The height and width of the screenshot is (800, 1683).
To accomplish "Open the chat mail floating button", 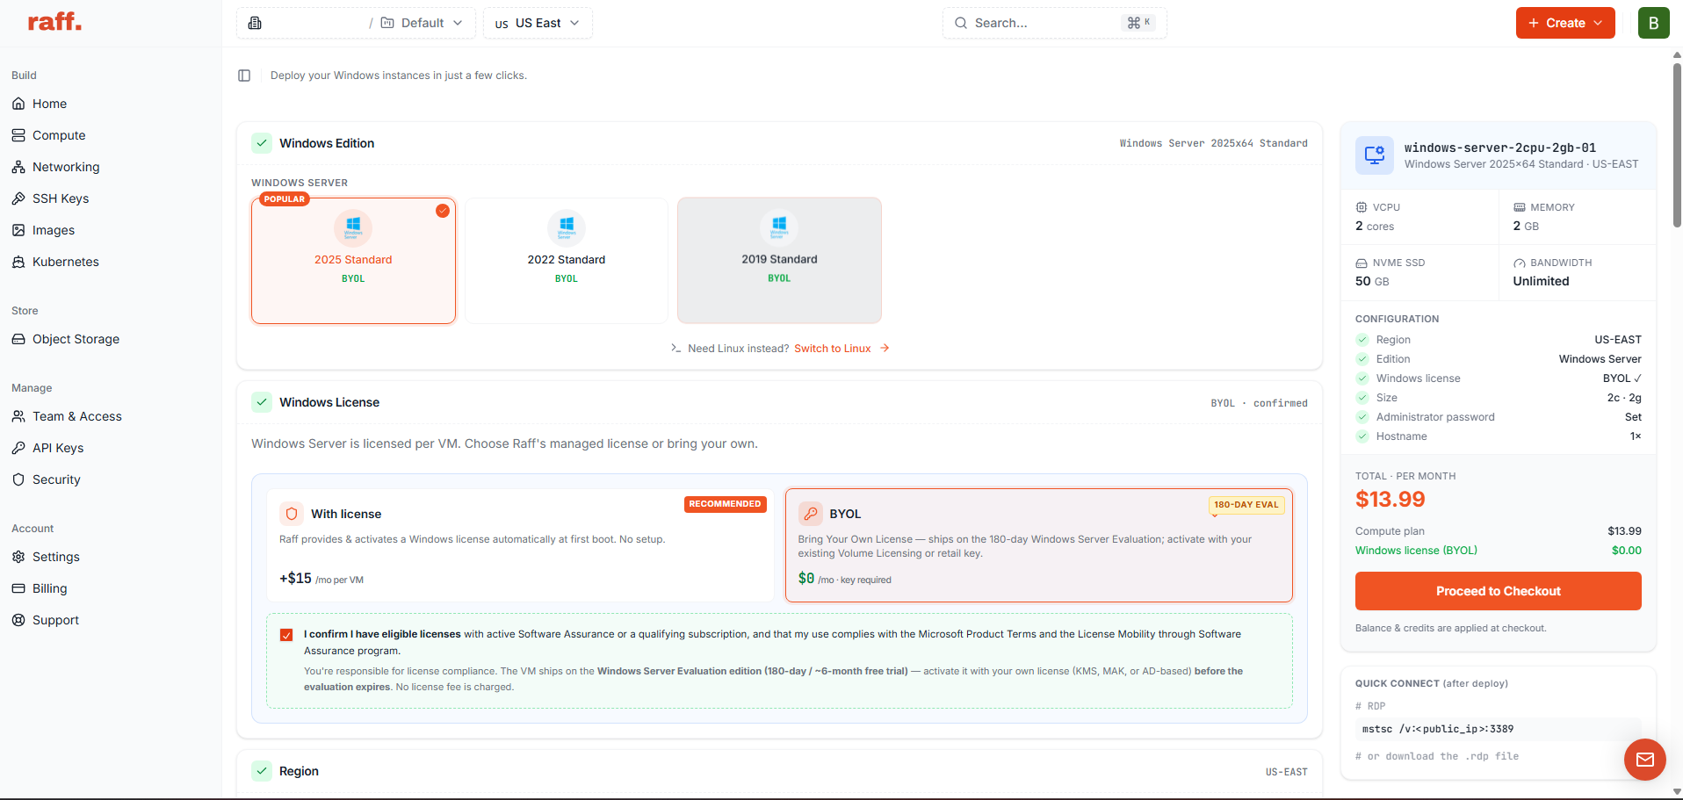I will pyautogui.click(x=1644, y=760).
